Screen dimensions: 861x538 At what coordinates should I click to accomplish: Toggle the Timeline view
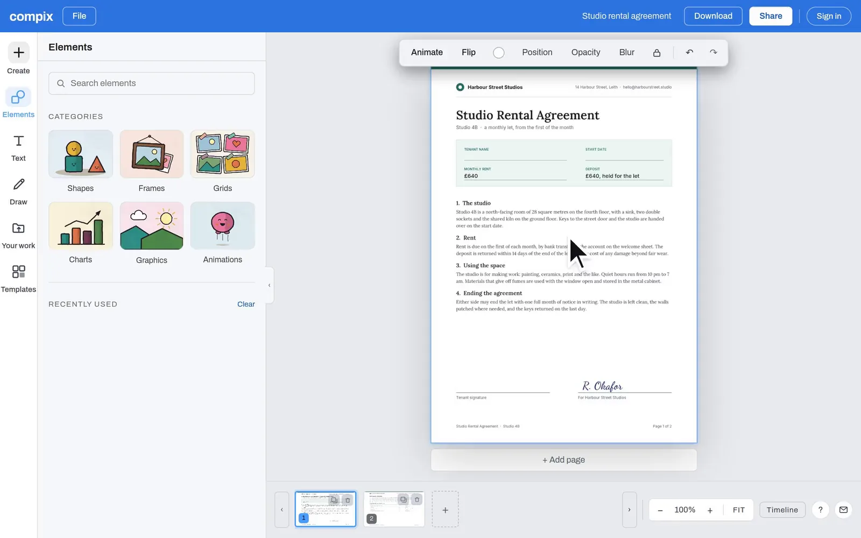(782, 510)
